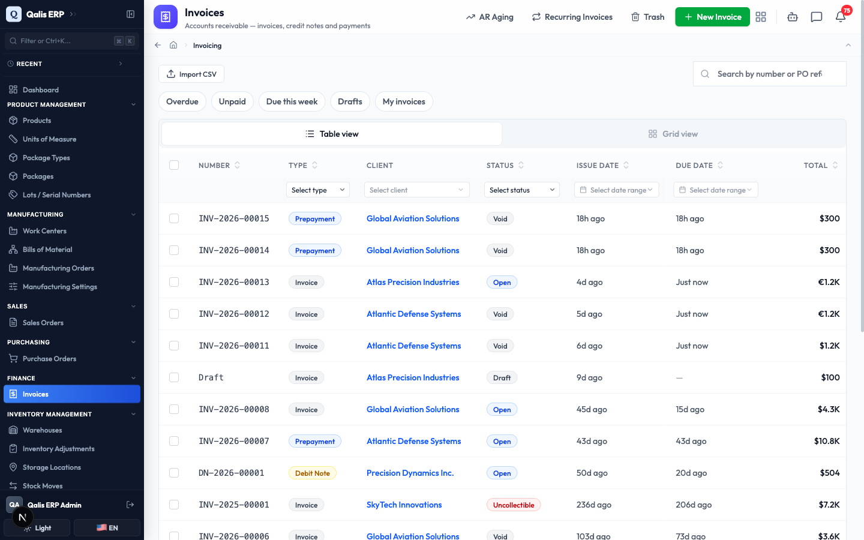Go back using the arrow icon
Screen dimensions: 864x540
(158, 45)
